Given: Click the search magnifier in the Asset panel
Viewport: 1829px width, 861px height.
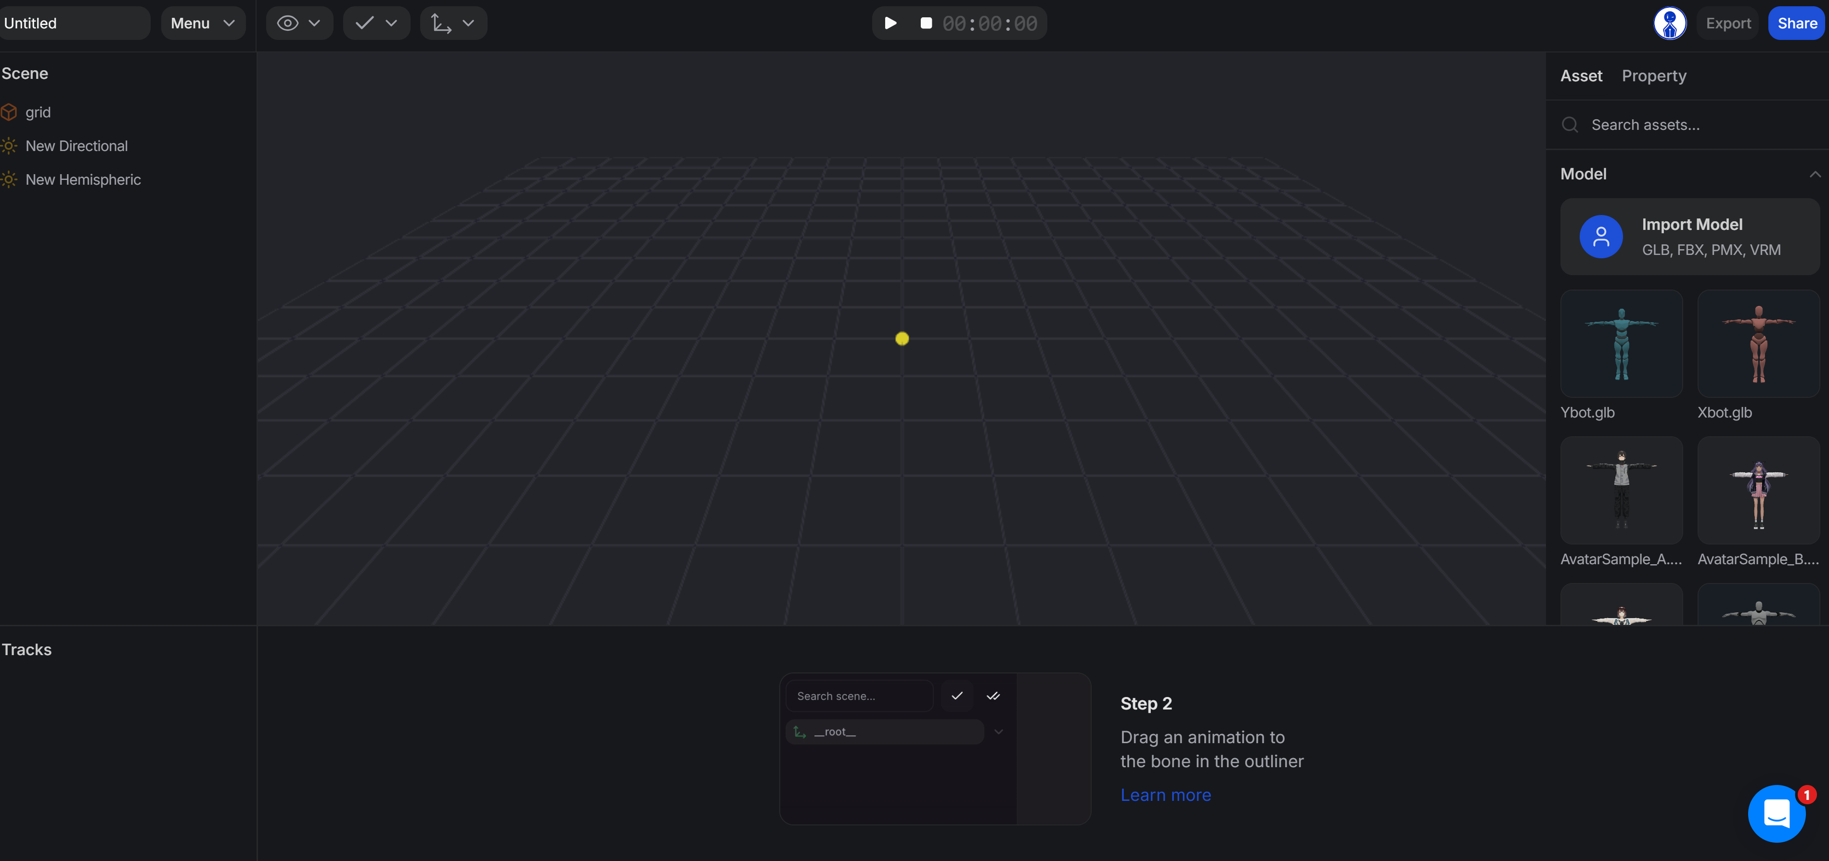Looking at the screenshot, I should tap(1571, 124).
